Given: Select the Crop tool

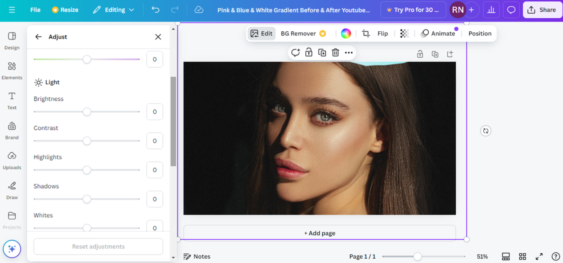Looking at the screenshot, I should click(365, 33).
